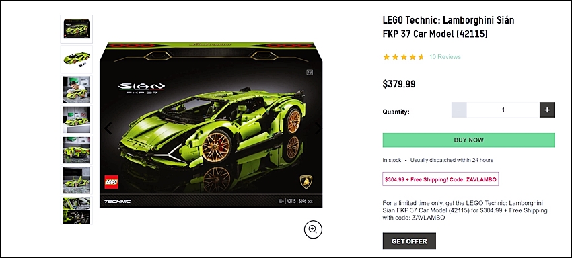Show the previous product image with left arrow
Screen dimensions: 572x258
tap(108, 128)
